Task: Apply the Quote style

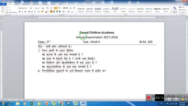Action: click(166, 10)
